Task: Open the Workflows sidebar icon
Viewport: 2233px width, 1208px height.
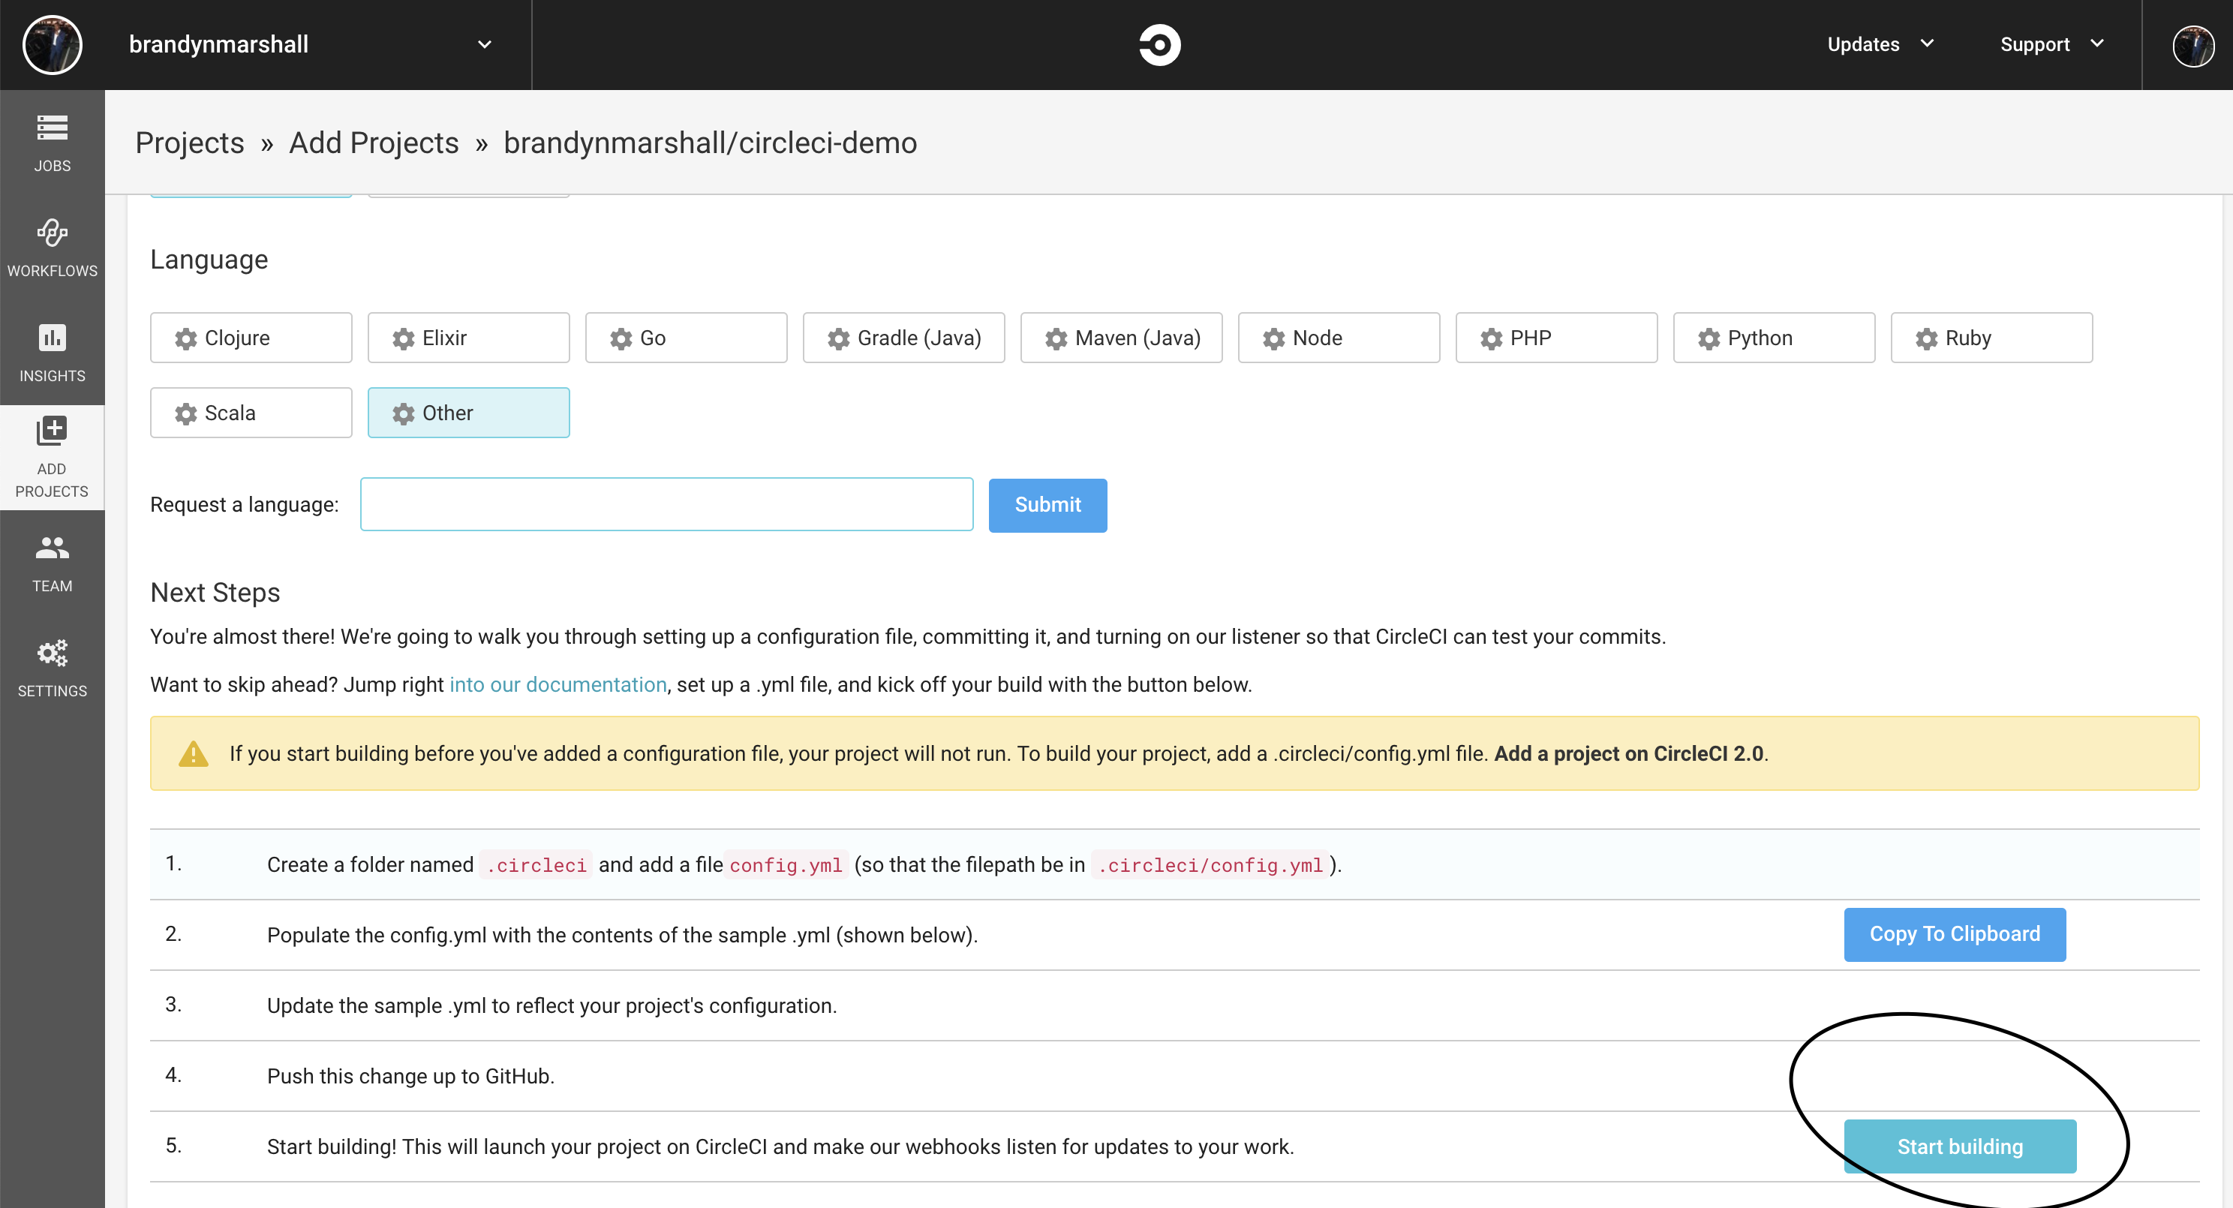Action: [x=52, y=233]
